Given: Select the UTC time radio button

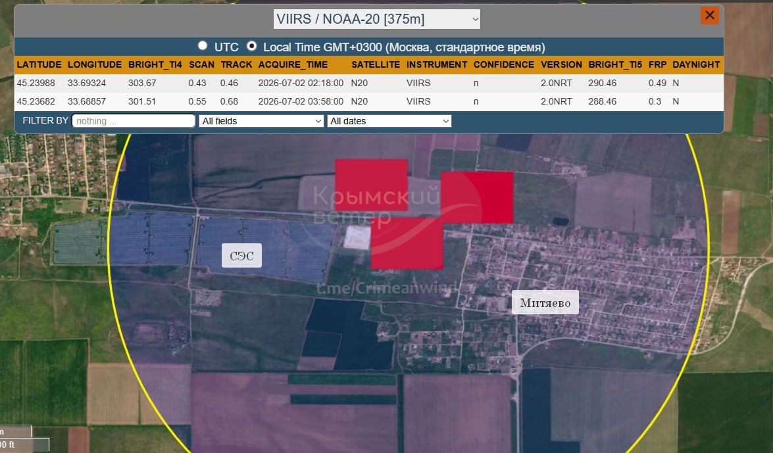Looking at the screenshot, I should click(202, 46).
